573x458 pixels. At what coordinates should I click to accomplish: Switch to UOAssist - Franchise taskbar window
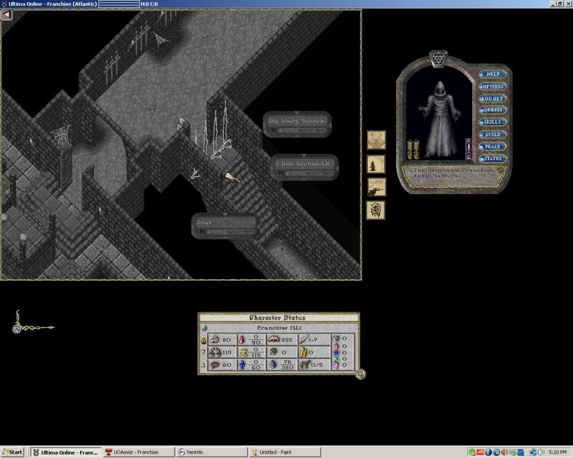(139, 452)
